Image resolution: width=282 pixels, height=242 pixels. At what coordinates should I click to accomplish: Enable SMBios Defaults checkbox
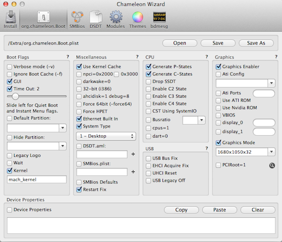[79, 183]
